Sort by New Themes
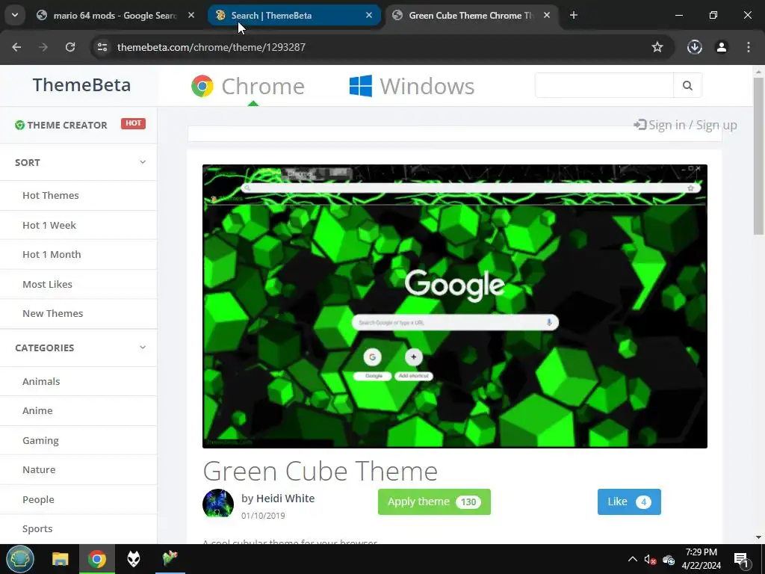Viewport: 765px width, 574px height. [53, 313]
